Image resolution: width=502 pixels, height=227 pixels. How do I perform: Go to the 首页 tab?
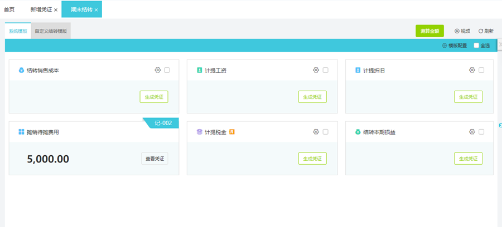click(x=9, y=9)
